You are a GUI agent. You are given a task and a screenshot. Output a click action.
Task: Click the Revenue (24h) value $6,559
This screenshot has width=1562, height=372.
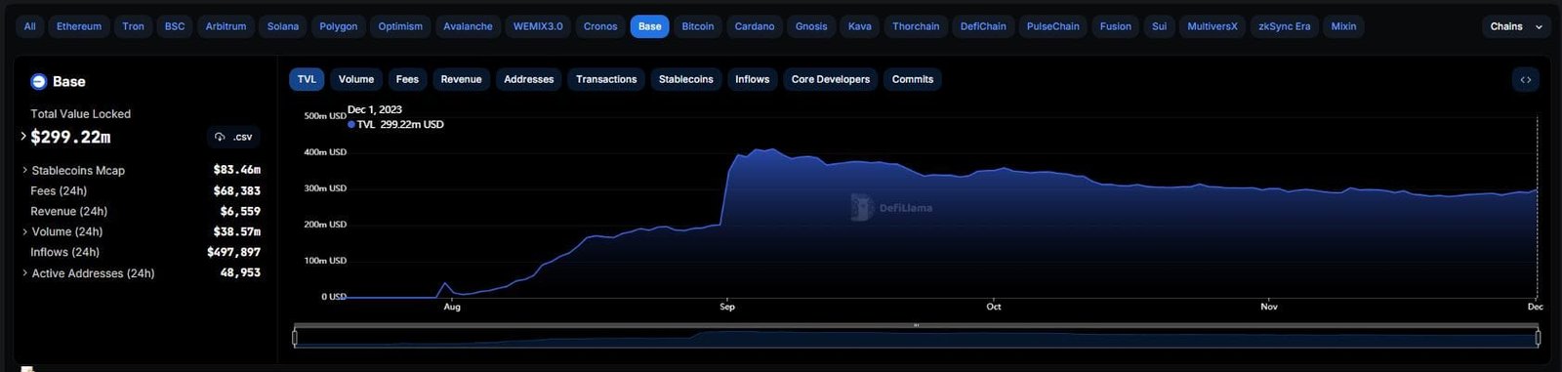240,212
